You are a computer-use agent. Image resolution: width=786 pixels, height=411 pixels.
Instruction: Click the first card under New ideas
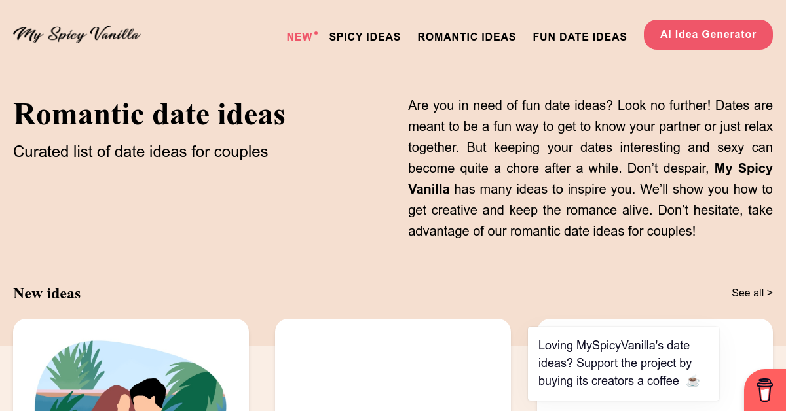(x=131, y=365)
